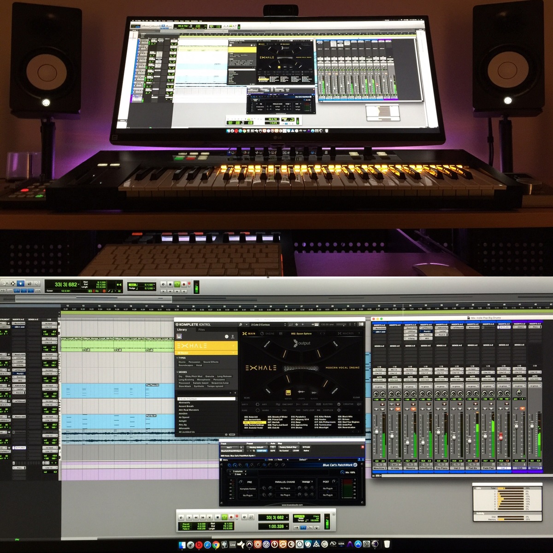This screenshot has width=553, height=553.
Task: Click red Inst 3 volume fader
Action: (x=501, y=436)
